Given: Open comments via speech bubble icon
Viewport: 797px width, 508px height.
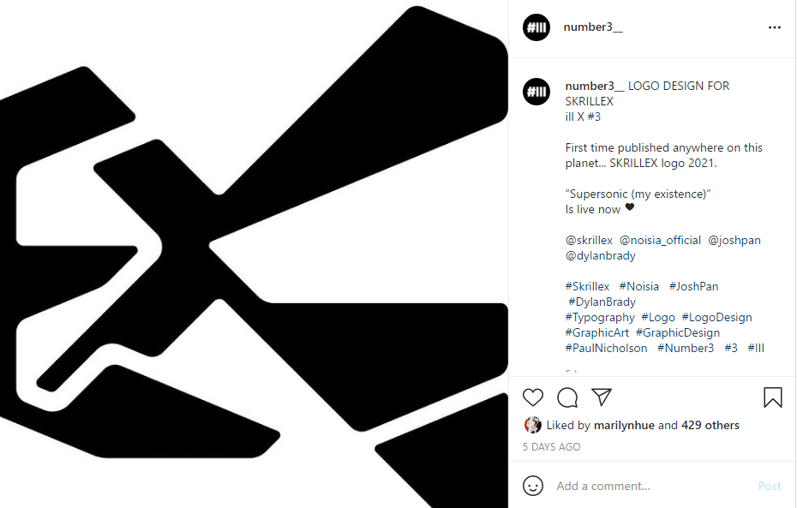Looking at the screenshot, I should tap(567, 397).
